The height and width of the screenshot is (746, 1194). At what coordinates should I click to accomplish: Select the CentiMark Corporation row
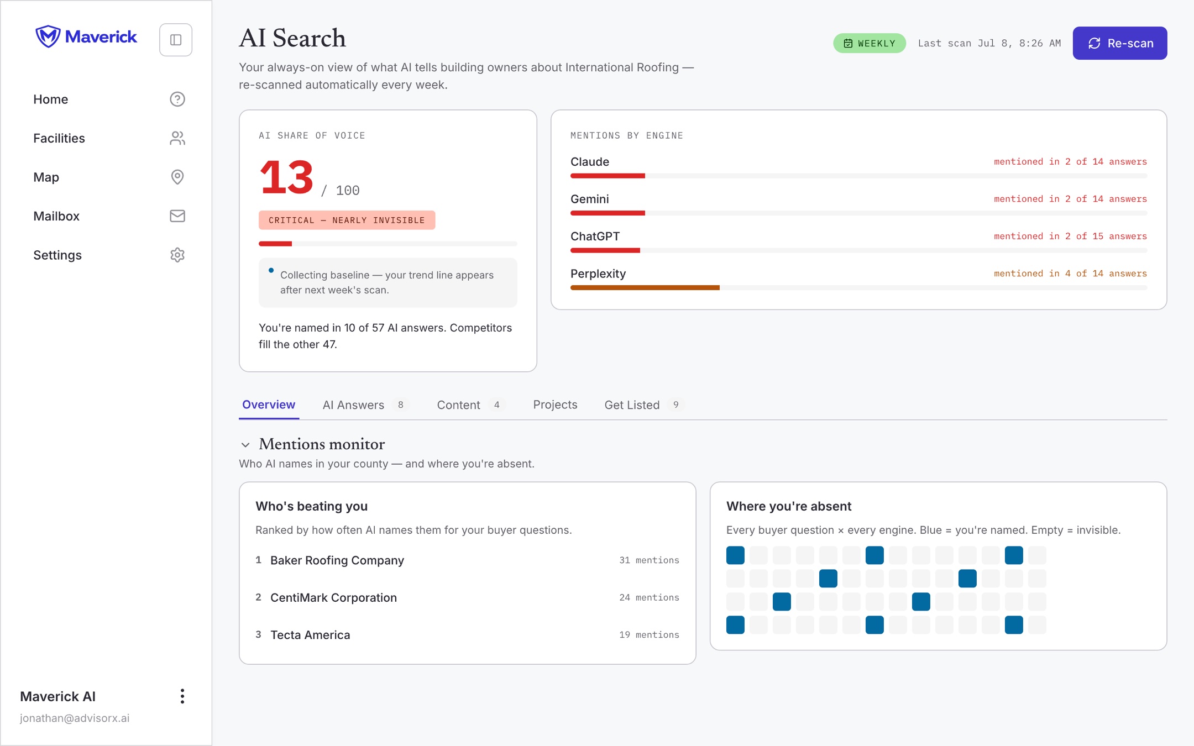click(467, 597)
